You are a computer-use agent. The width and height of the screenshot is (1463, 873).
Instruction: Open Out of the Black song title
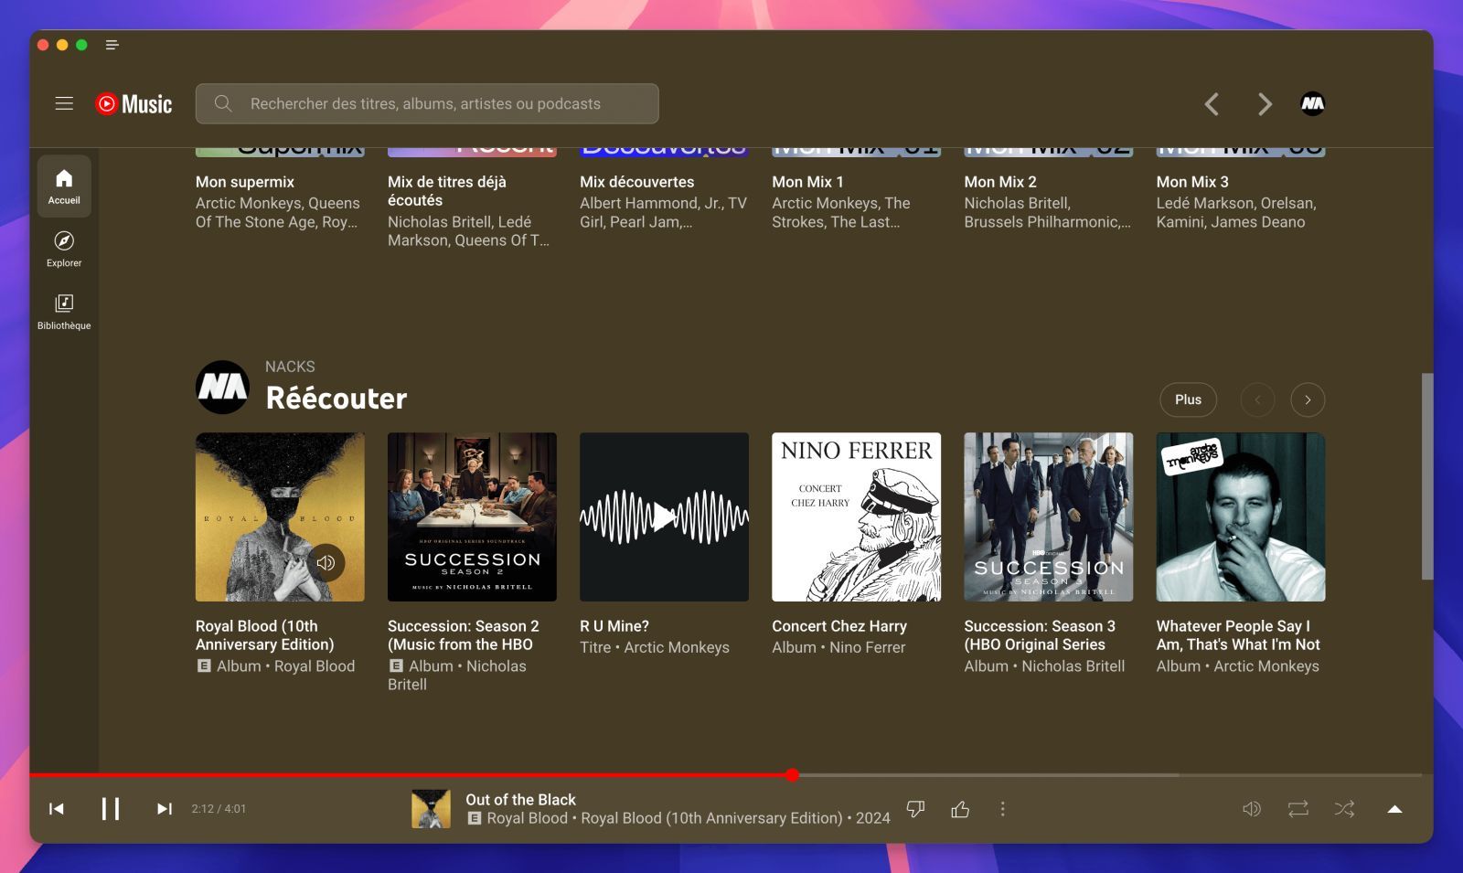click(x=520, y=800)
